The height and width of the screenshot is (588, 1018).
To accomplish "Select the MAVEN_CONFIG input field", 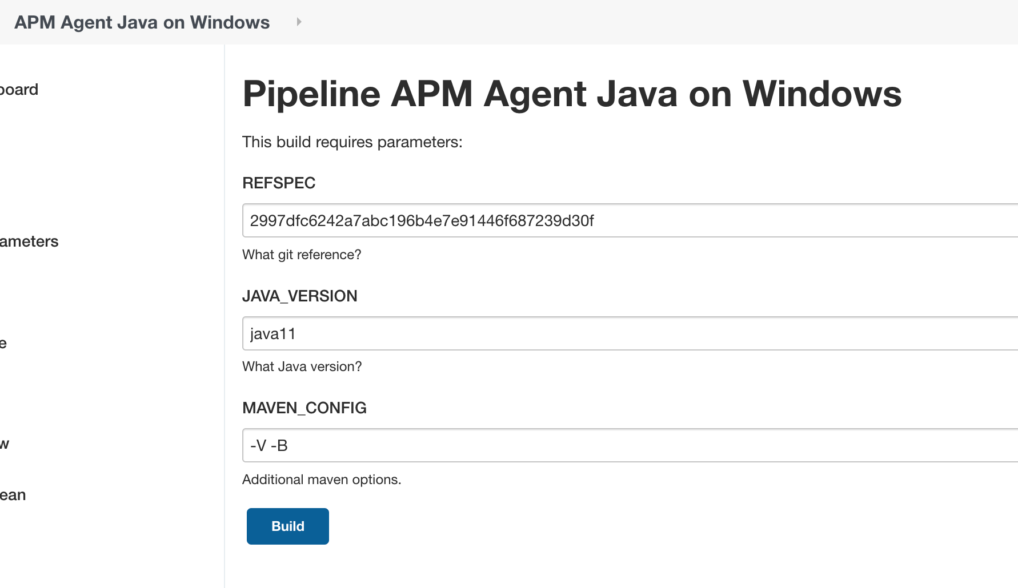I will (x=628, y=445).
